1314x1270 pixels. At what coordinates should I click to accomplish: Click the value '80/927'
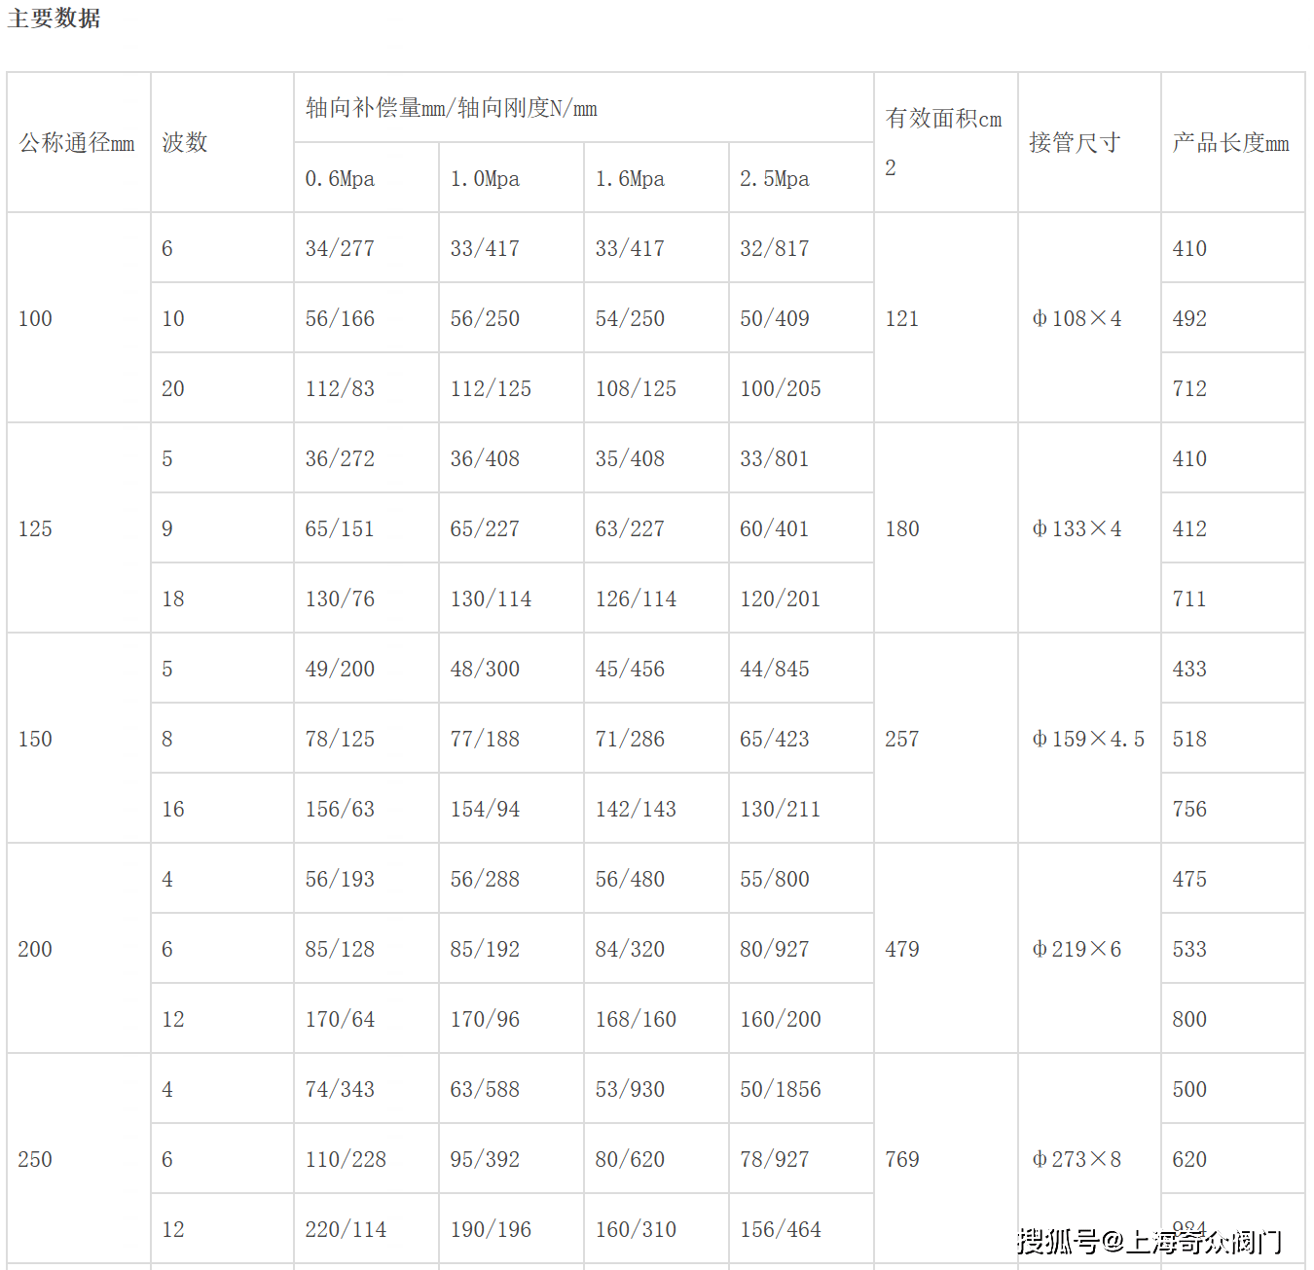tap(775, 950)
